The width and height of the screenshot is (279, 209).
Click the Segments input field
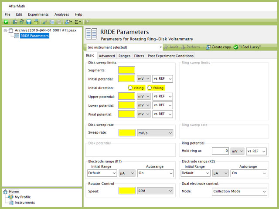126,70
